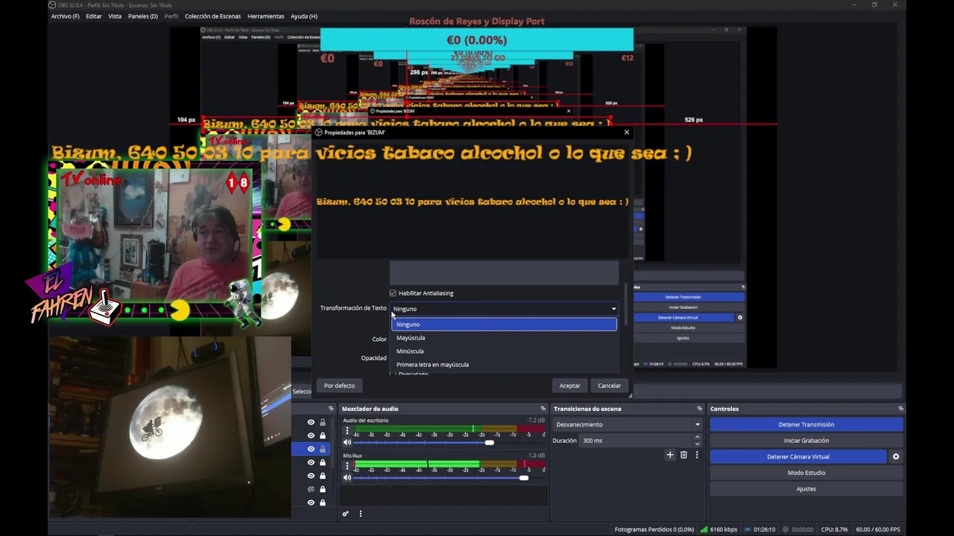
Task: Click the 60.00 / 60.00 FPS status
Action: pyautogui.click(x=878, y=529)
